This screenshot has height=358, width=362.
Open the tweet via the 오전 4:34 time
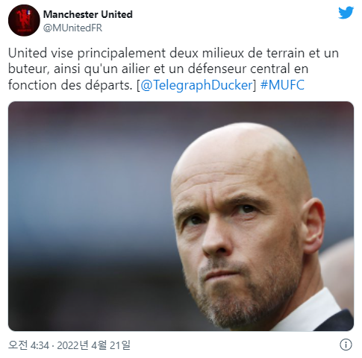coord(28,345)
